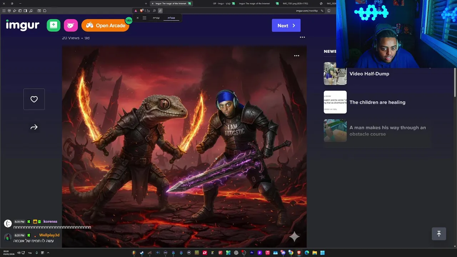
Task: Click the pink emoji face icon
Action: (x=71, y=25)
